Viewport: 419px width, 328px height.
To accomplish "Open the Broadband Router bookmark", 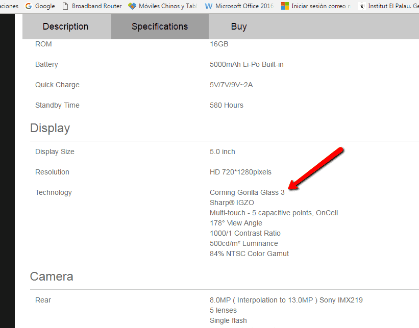I will (92, 6).
